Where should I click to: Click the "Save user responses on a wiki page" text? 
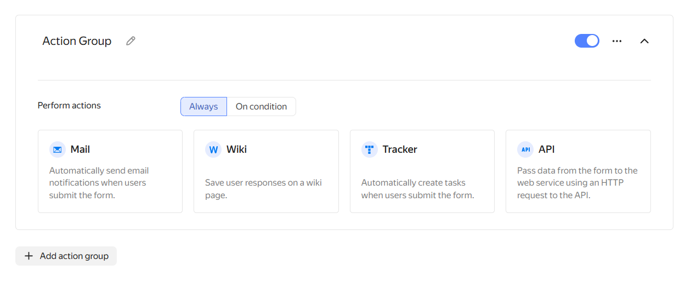[263, 189]
